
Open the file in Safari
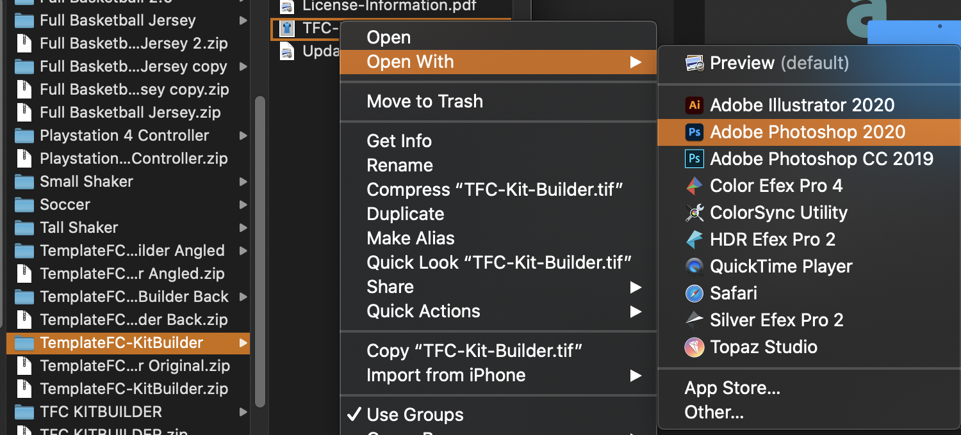(x=732, y=293)
